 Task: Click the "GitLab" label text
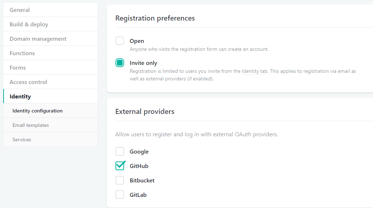[x=138, y=195]
